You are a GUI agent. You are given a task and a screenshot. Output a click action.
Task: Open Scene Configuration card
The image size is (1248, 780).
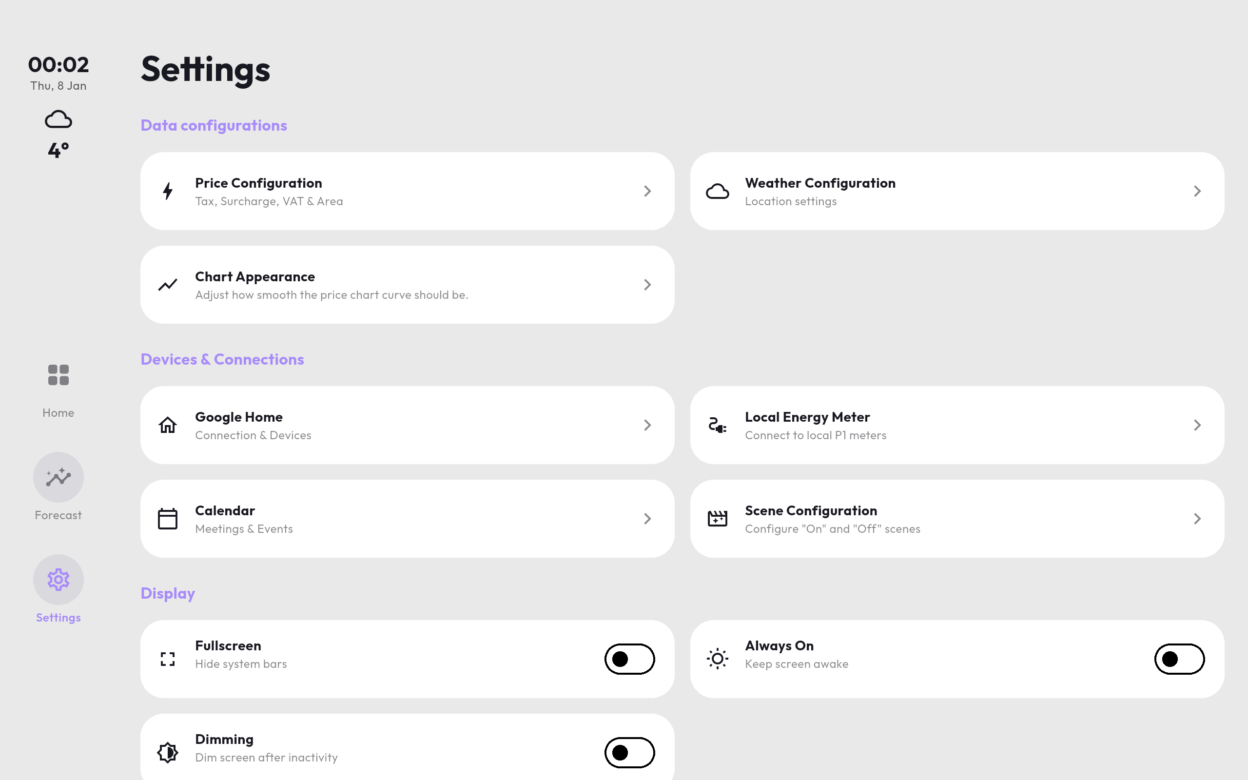click(x=957, y=518)
